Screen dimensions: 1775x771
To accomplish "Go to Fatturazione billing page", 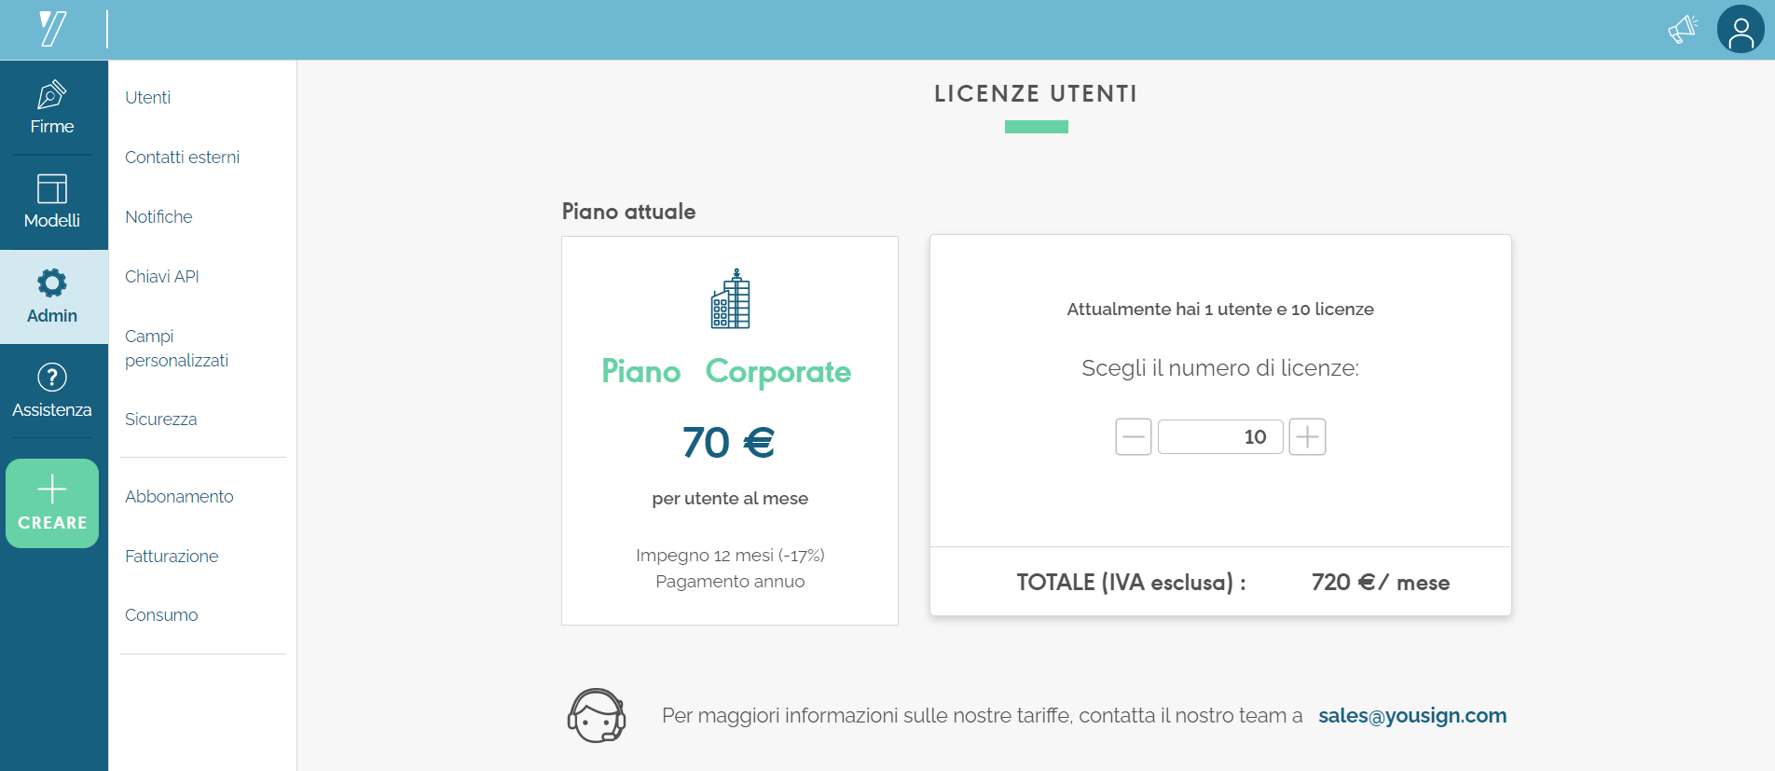I will 172,557.
